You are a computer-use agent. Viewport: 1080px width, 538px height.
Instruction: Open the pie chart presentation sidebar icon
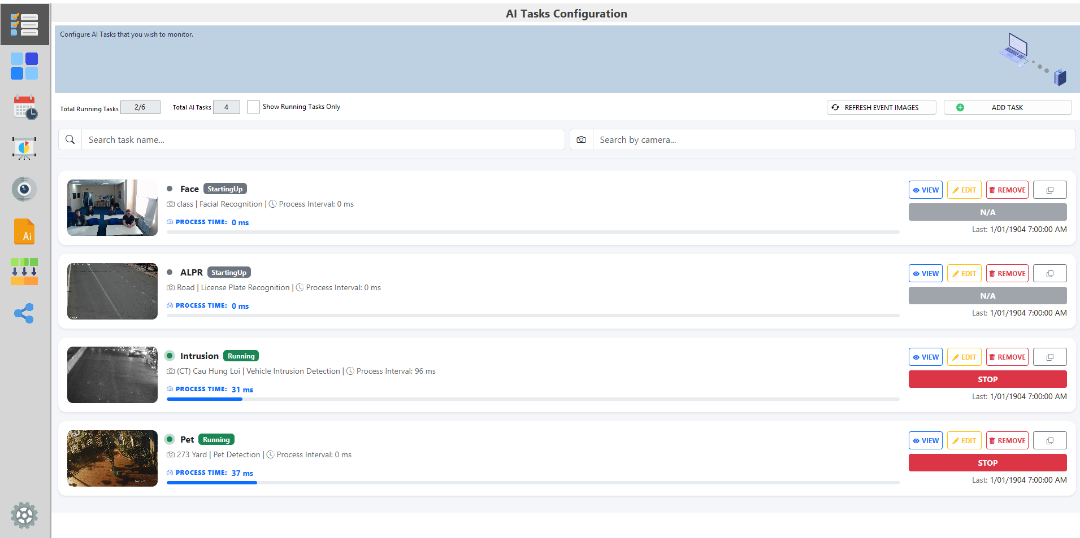24,148
